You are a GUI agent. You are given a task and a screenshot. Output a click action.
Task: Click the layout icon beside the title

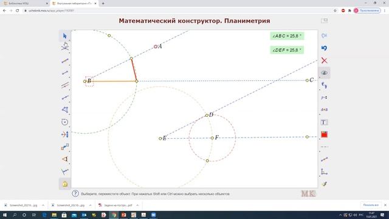pyautogui.click(x=324, y=21)
